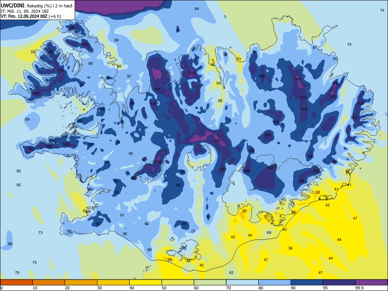Click the dark red 0–10 legend swatch
Viewport: 388px width, 291px height.
click(x=16, y=282)
